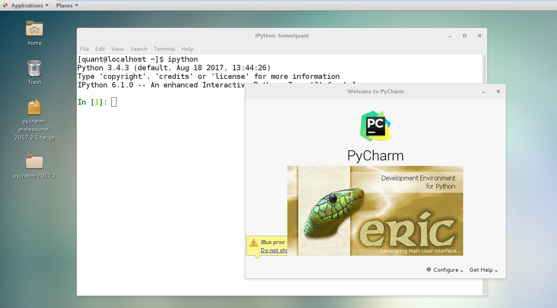Close the IPython terminal window
Image resolution: width=557 pixels, height=308 pixels.
(x=480, y=36)
